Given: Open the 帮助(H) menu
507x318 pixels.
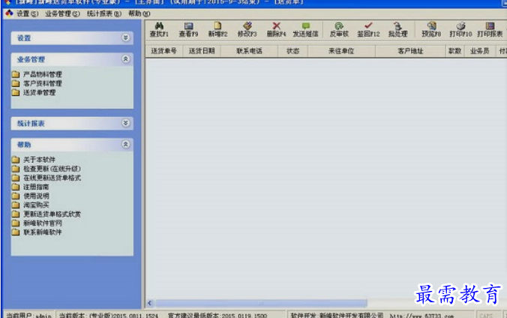Looking at the screenshot, I should [139, 13].
